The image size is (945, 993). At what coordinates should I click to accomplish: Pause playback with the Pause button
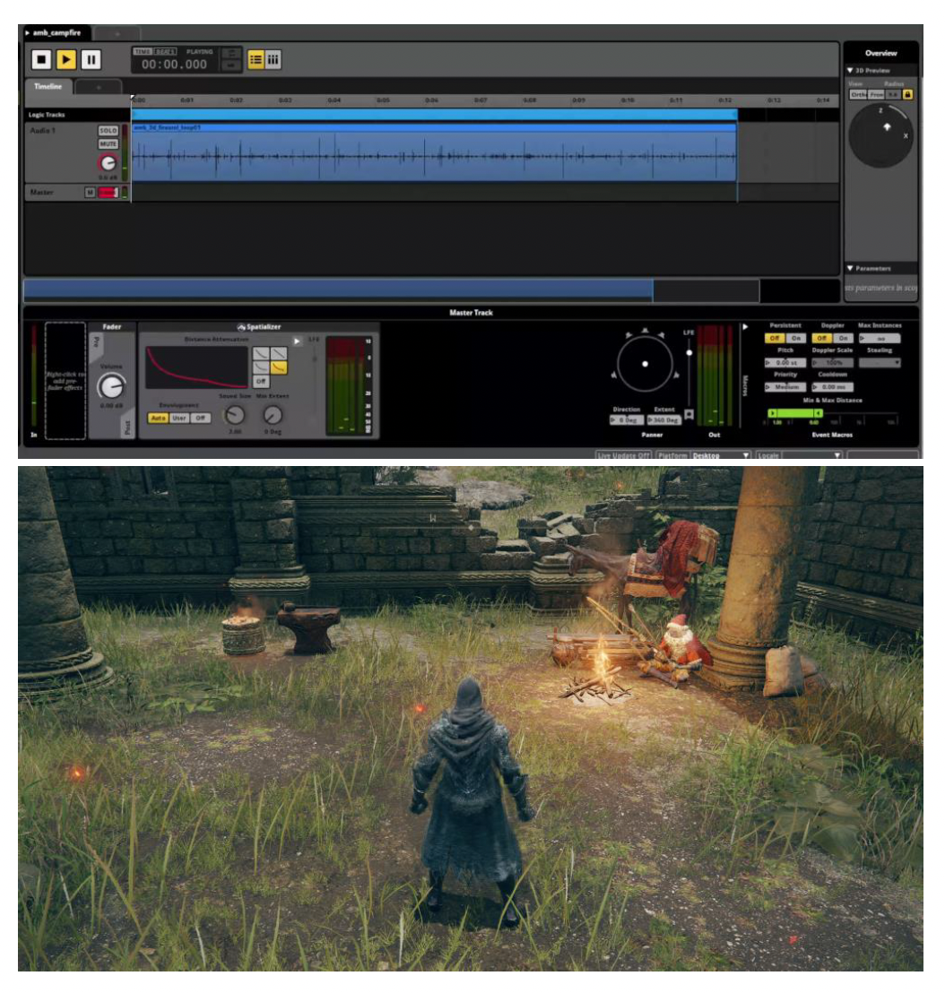point(91,60)
